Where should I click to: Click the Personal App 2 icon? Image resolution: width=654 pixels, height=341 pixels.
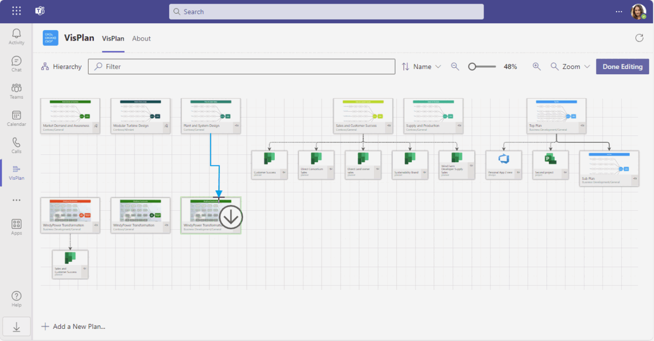(x=504, y=160)
